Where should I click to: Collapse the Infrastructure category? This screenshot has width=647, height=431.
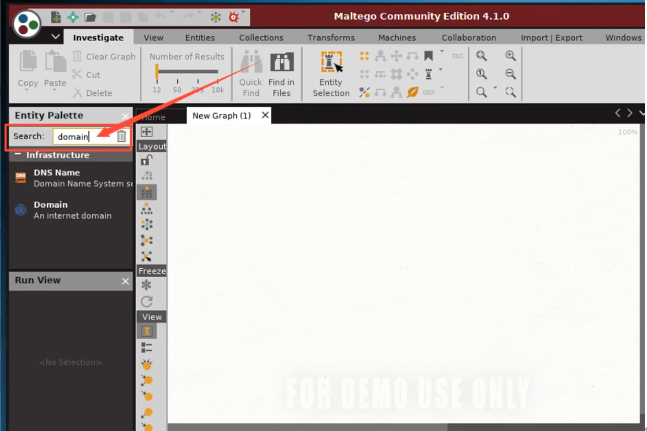[x=17, y=155]
